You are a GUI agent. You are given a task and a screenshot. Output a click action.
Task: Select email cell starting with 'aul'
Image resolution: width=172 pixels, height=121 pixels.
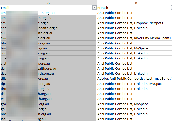point(48,33)
